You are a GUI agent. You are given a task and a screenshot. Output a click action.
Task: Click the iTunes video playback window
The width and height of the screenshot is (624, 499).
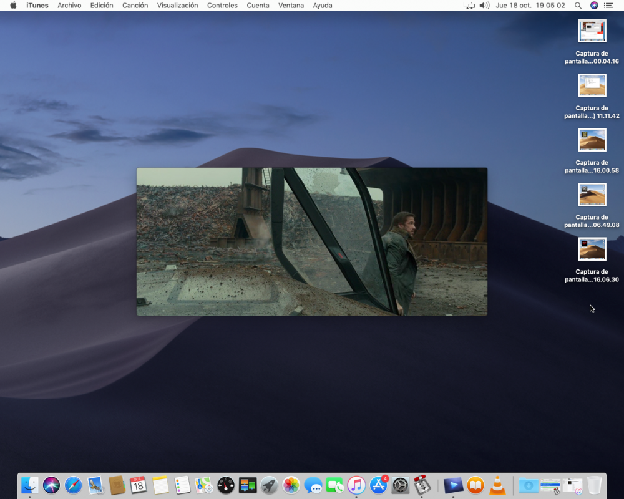(x=312, y=241)
